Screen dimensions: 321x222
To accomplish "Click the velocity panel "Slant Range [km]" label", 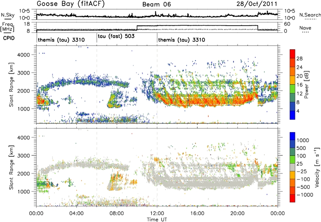I will point(11,167).
